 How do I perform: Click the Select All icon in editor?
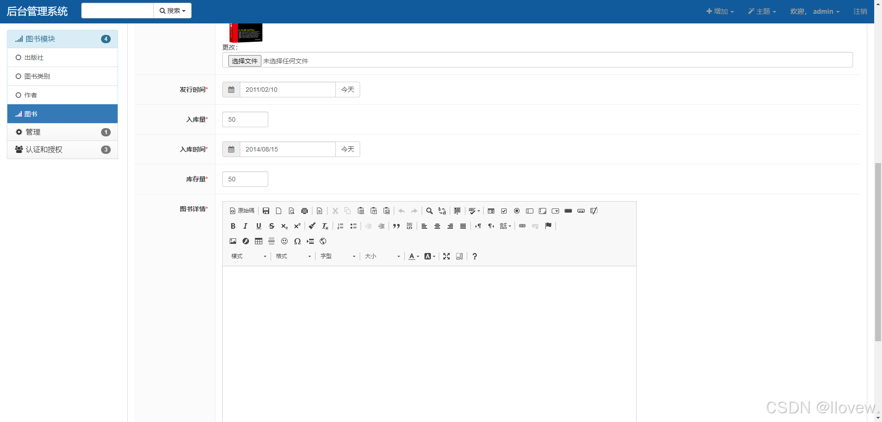point(458,211)
